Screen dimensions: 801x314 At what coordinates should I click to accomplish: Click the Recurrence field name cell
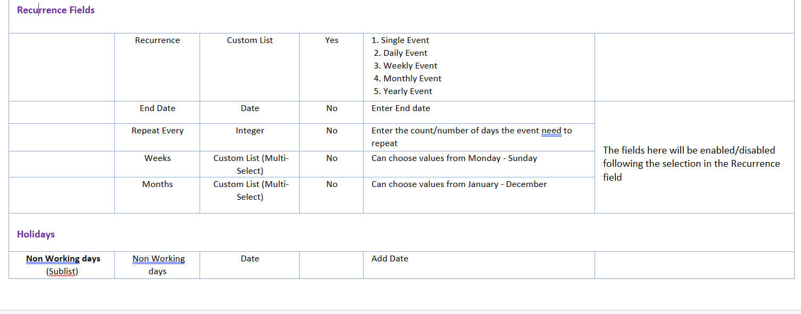pos(158,40)
